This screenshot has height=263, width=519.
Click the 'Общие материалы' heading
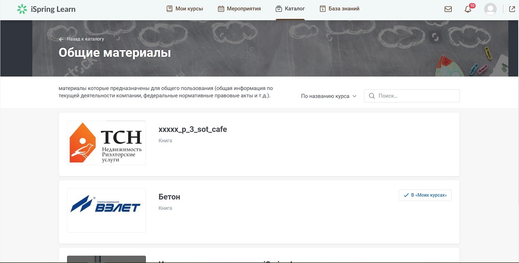pos(115,53)
